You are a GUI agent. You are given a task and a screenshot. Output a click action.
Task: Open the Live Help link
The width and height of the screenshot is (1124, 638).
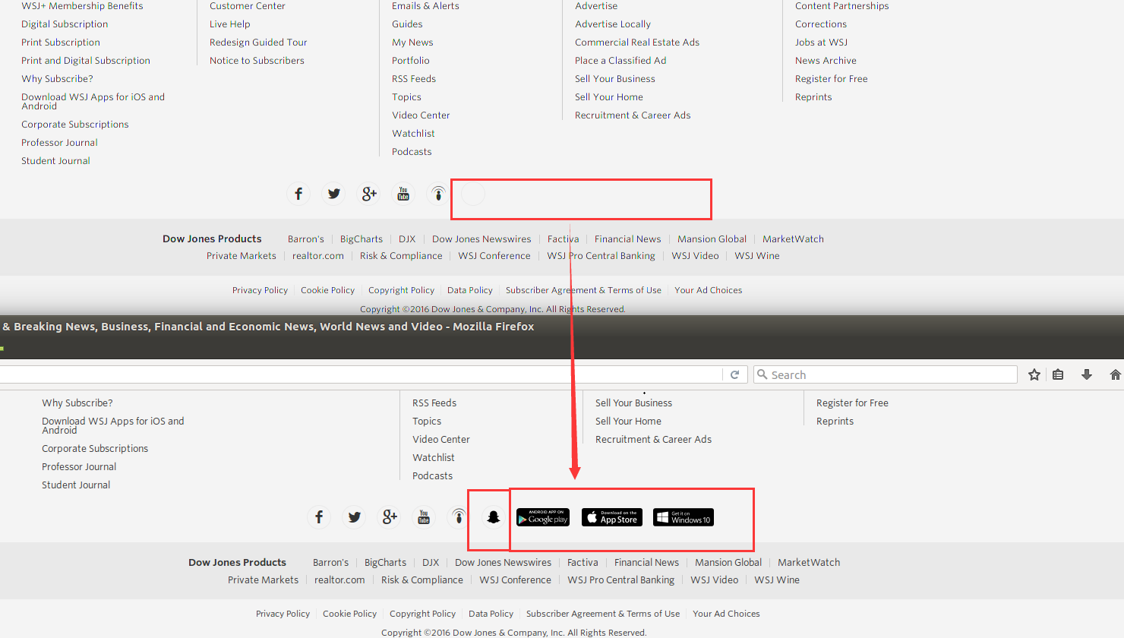[x=229, y=24]
